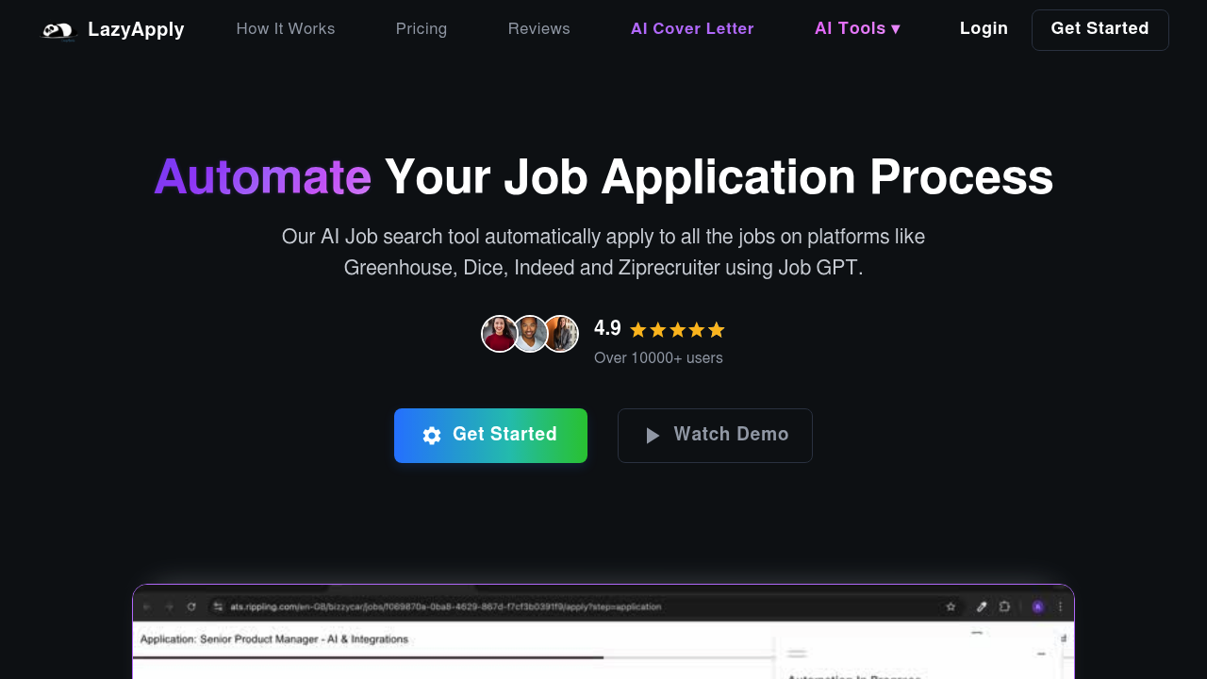Click the demo browser preview thumbnail
Image resolution: width=1207 pixels, height=679 pixels.
[x=603, y=632]
